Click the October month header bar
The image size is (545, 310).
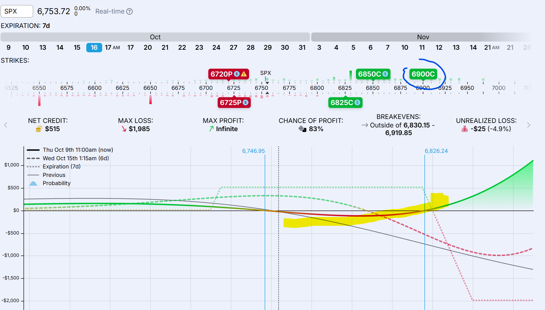155,37
